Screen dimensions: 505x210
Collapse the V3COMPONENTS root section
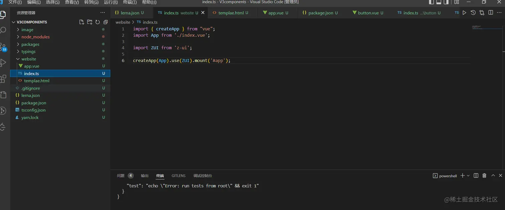tap(13, 22)
